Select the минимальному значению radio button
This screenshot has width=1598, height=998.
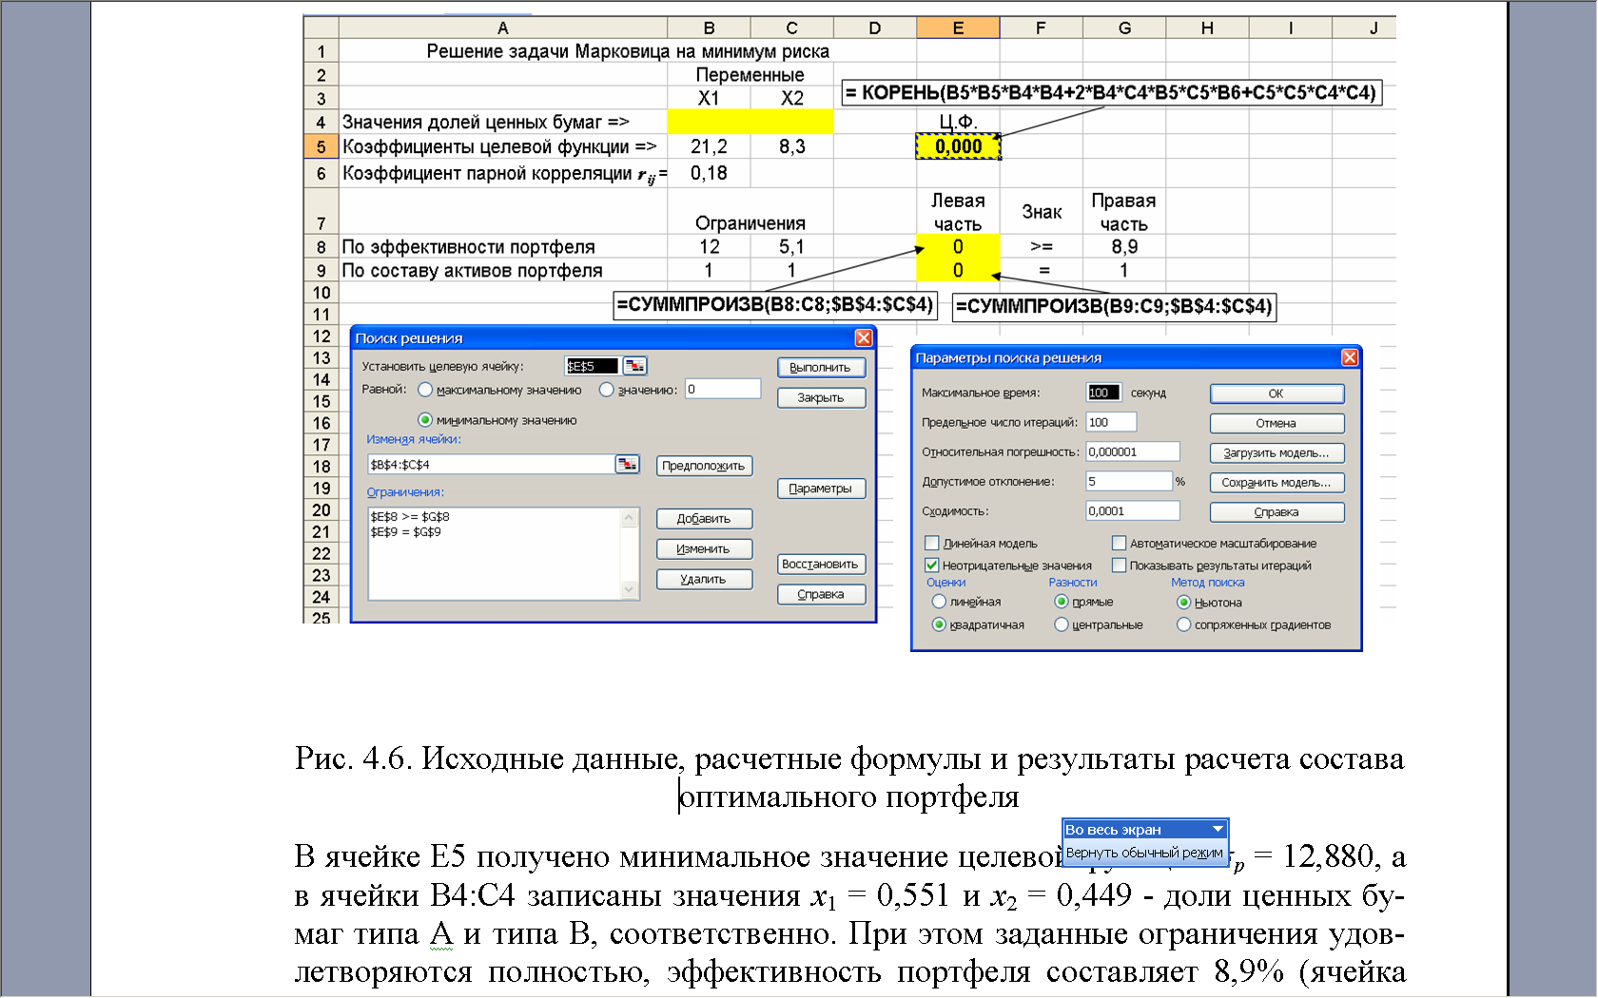pyautogui.click(x=425, y=420)
